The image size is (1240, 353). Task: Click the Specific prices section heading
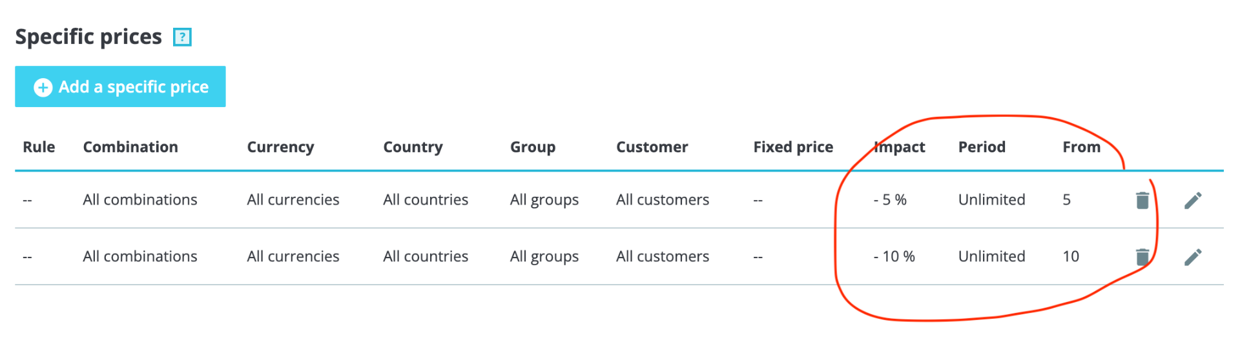click(x=88, y=37)
